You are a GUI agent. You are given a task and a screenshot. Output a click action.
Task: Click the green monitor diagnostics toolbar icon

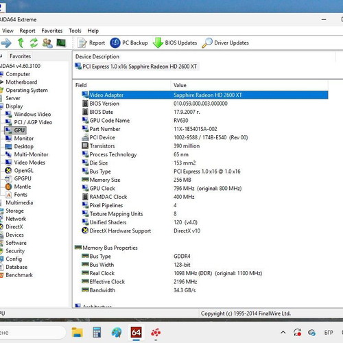click(61, 43)
